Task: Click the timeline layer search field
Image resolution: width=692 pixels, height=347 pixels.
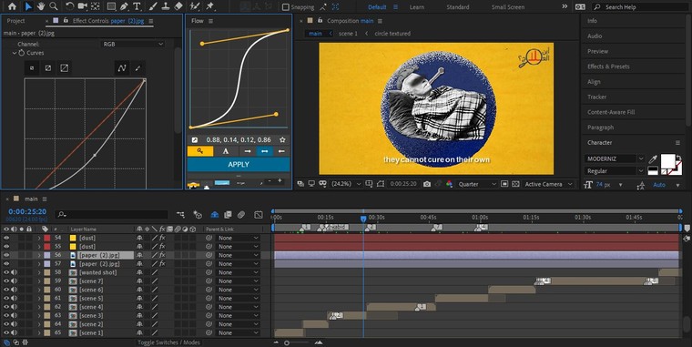Action: [112, 215]
